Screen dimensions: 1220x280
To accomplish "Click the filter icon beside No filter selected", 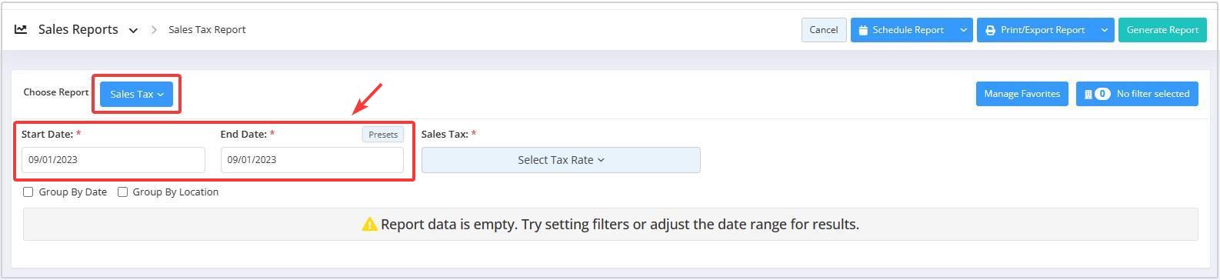I will tap(1088, 94).
